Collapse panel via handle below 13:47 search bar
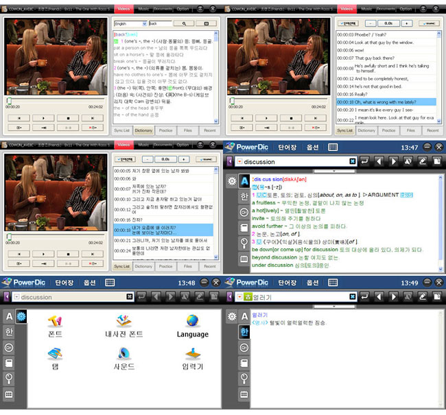Image resolution: width=446 pixels, height=415 pixels. click(x=334, y=171)
